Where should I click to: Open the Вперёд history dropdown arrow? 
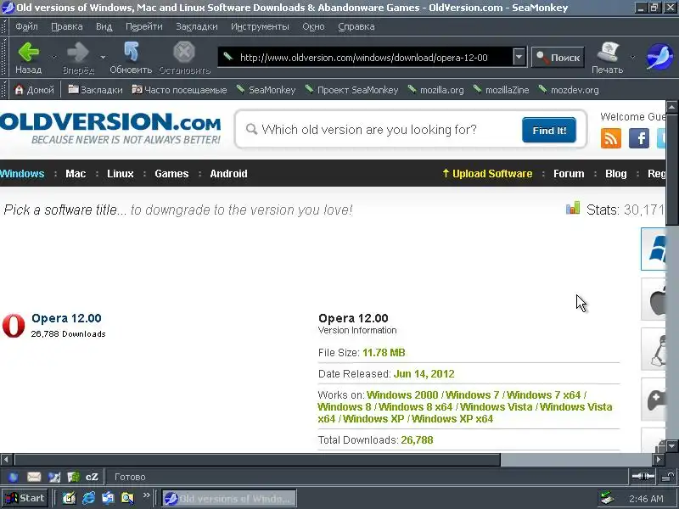103,57
